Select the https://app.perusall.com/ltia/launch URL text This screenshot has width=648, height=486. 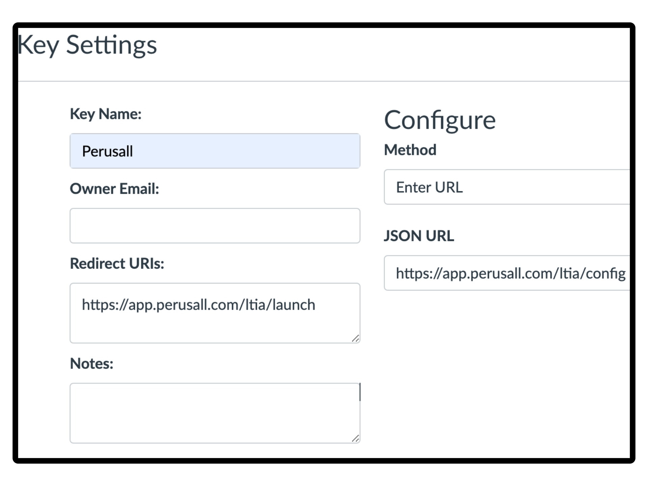[x=199, y=304]
